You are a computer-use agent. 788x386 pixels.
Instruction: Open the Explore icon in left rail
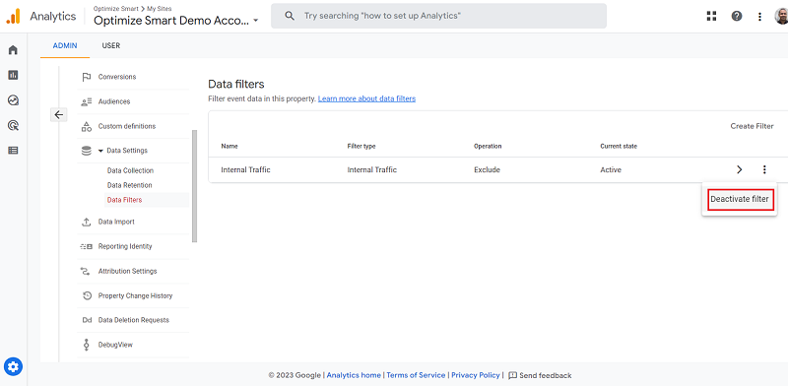[x=13, y=100]
